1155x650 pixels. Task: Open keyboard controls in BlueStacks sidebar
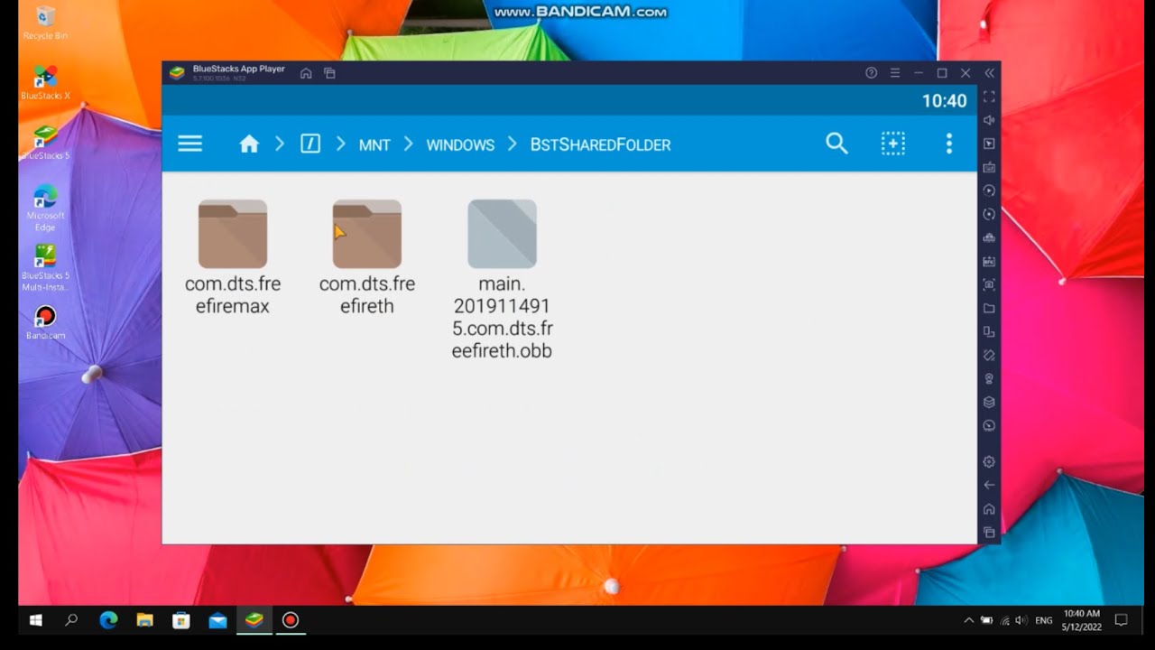tap(989, 167)
